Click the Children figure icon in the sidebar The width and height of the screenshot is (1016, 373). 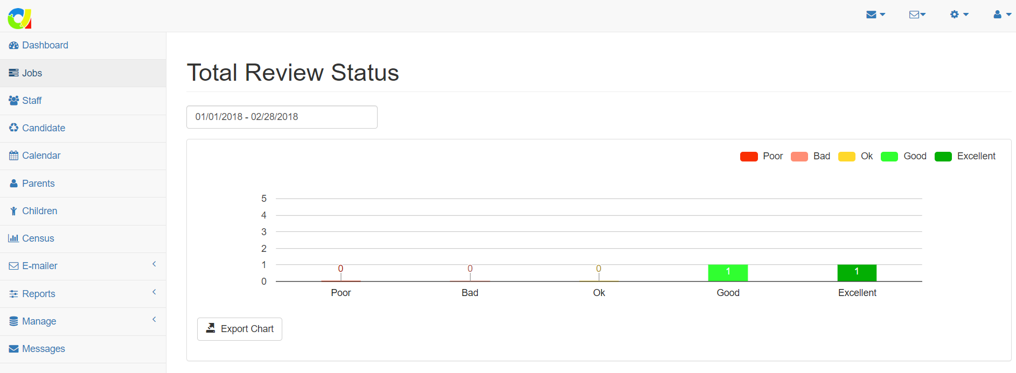[13, 211]
